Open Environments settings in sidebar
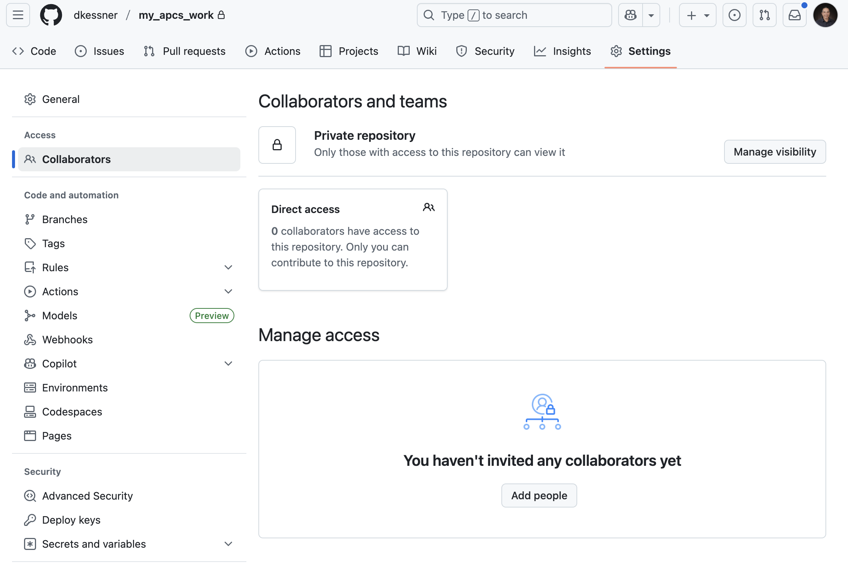This screenshot has height=571, width=848. point(129,388)
